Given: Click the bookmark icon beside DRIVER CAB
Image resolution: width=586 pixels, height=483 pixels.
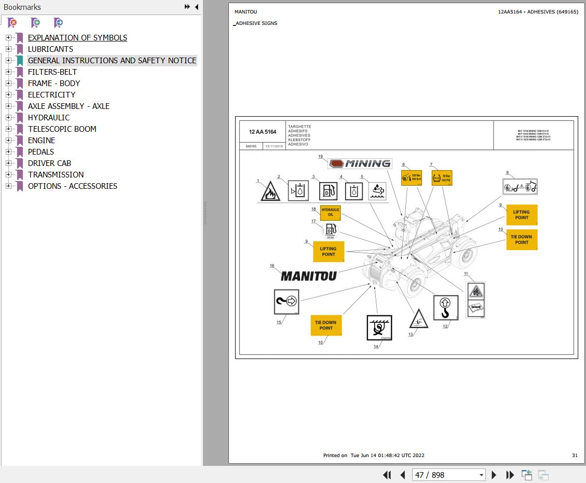Looking at the screenshot, I should (x=20, y=163).
